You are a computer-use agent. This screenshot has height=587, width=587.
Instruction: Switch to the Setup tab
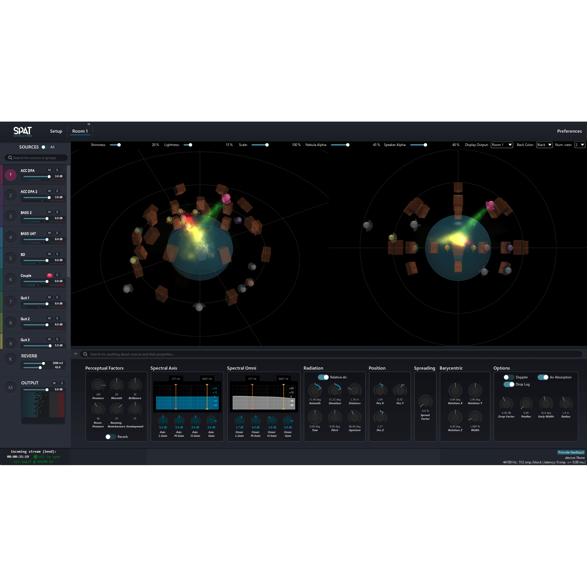coord(56,131)
